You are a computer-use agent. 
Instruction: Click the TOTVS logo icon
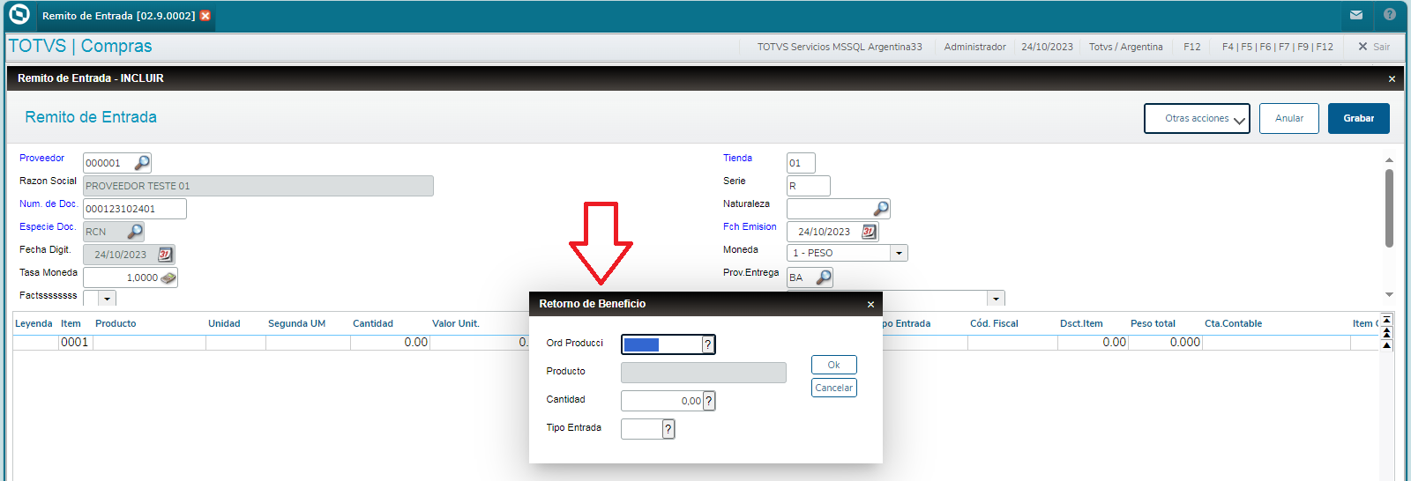(19, 14)
